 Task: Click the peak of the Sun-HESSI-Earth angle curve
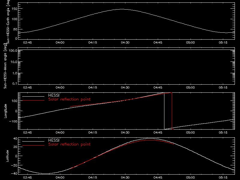point(122,9)
